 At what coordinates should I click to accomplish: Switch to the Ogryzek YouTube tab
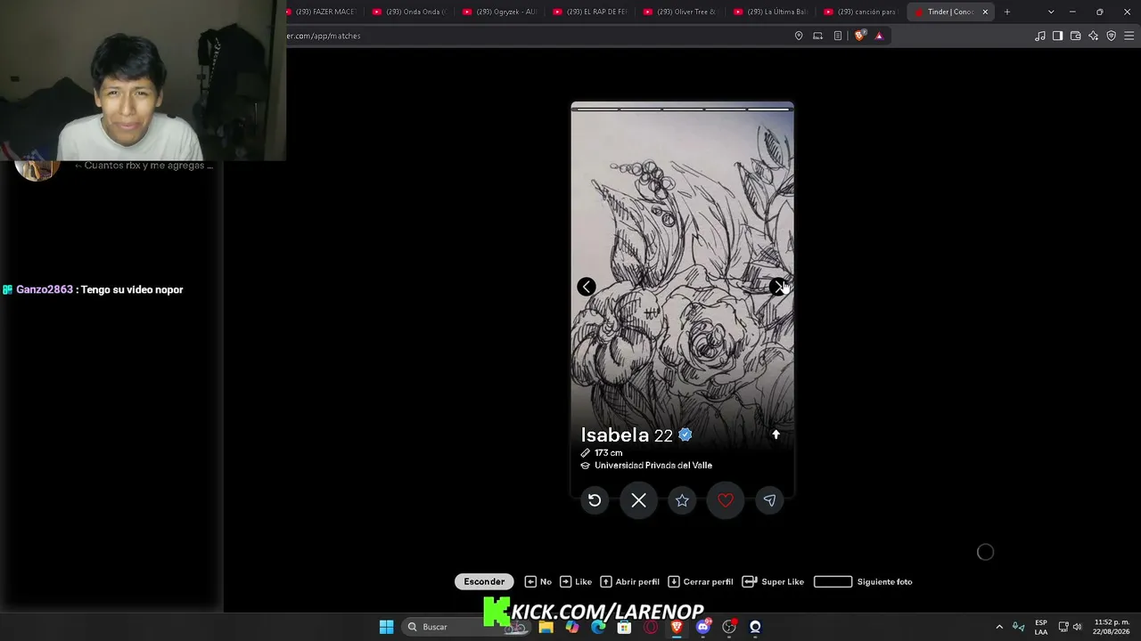[499, 12]
